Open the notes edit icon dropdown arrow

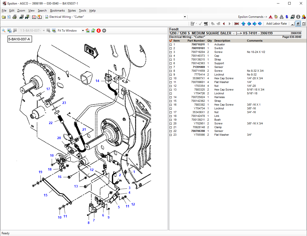click(196, 24)
